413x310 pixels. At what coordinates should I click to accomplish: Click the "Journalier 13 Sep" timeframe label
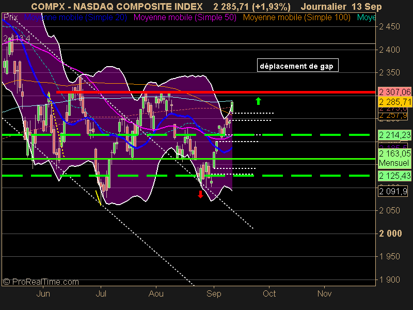341,7
